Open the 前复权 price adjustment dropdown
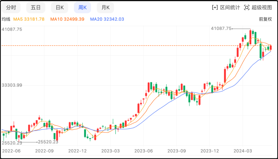 265,19
